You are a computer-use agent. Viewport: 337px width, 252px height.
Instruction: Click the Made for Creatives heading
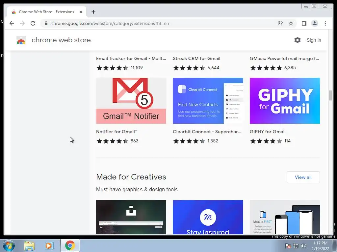click(131, 177)
